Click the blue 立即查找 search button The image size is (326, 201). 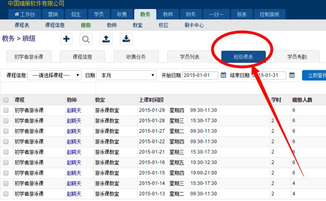click(x=314, y=75)
